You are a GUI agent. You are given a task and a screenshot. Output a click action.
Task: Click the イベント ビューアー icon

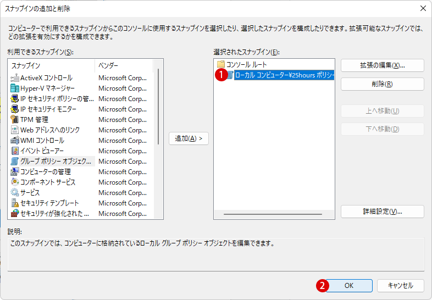[15, 151]
